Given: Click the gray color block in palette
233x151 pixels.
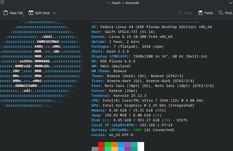Looking at the screenshot, I should tap(95, 149).
